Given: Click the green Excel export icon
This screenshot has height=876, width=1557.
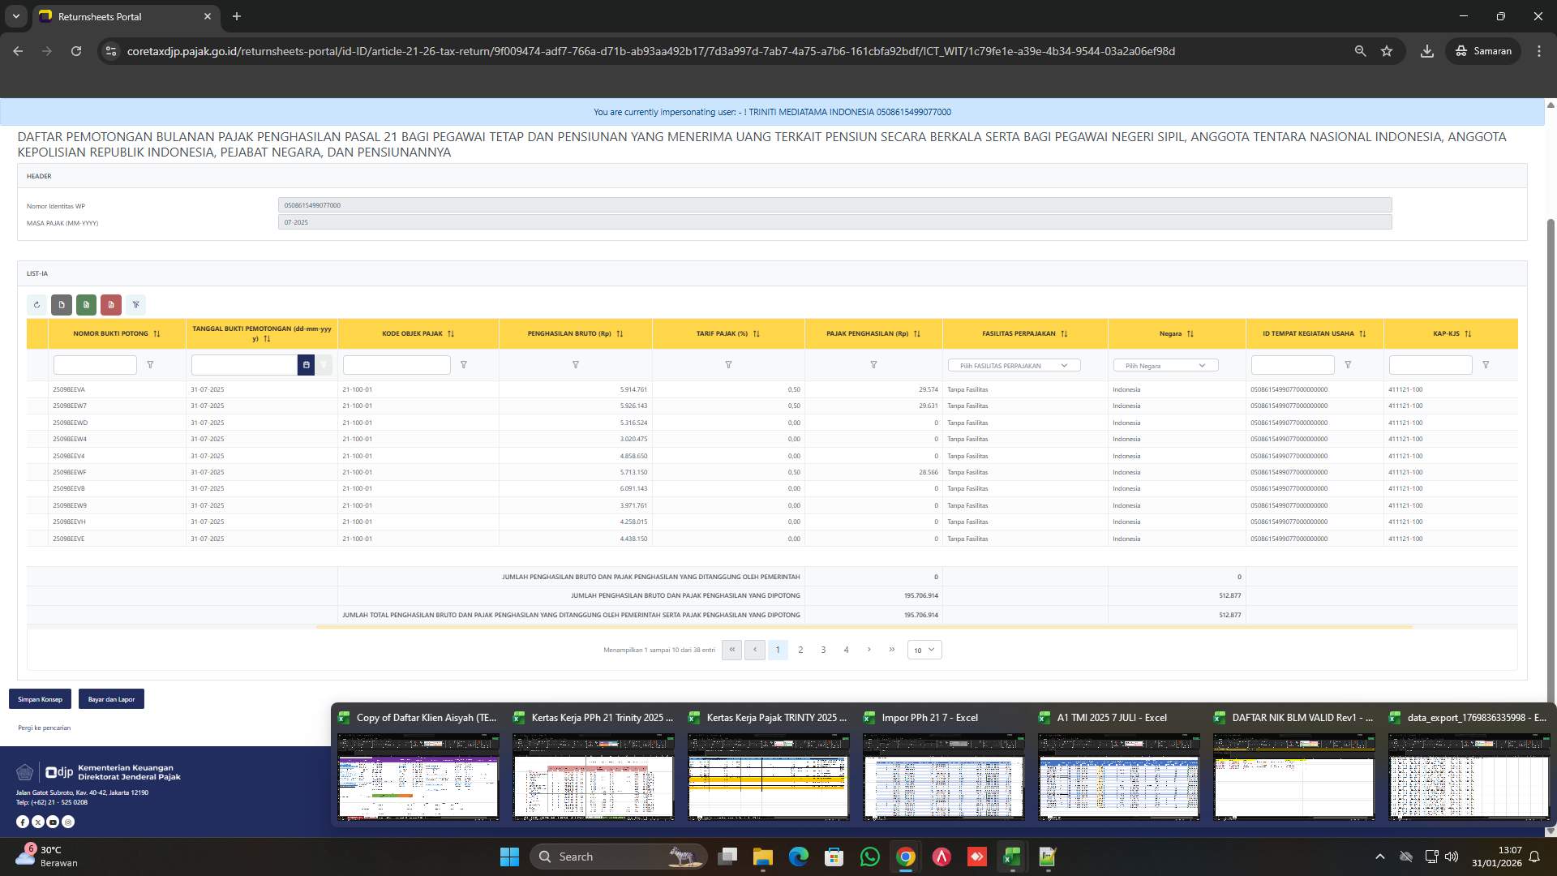Looking at the screenshot, I should click(x=86, y=305).
